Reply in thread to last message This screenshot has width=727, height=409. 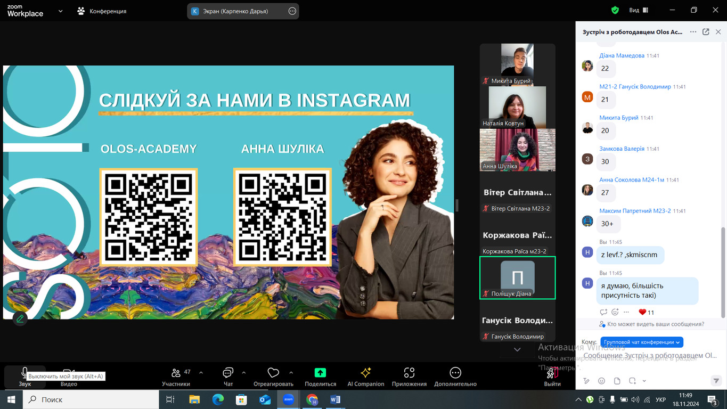click(x=603, y=312)
